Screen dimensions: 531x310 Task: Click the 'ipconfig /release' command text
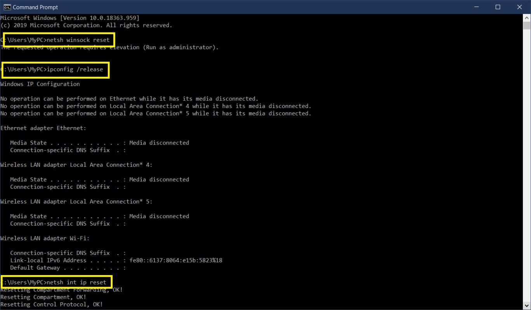pos(75,69)
